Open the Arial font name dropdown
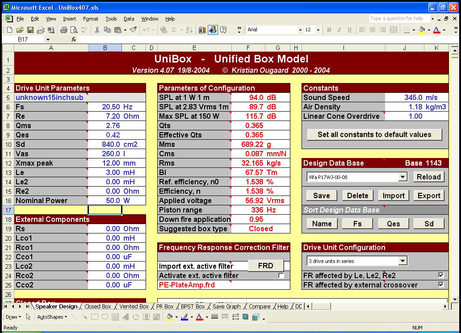Image resolution: width=461 pixels, height=333 pixels. click(300, 30)
